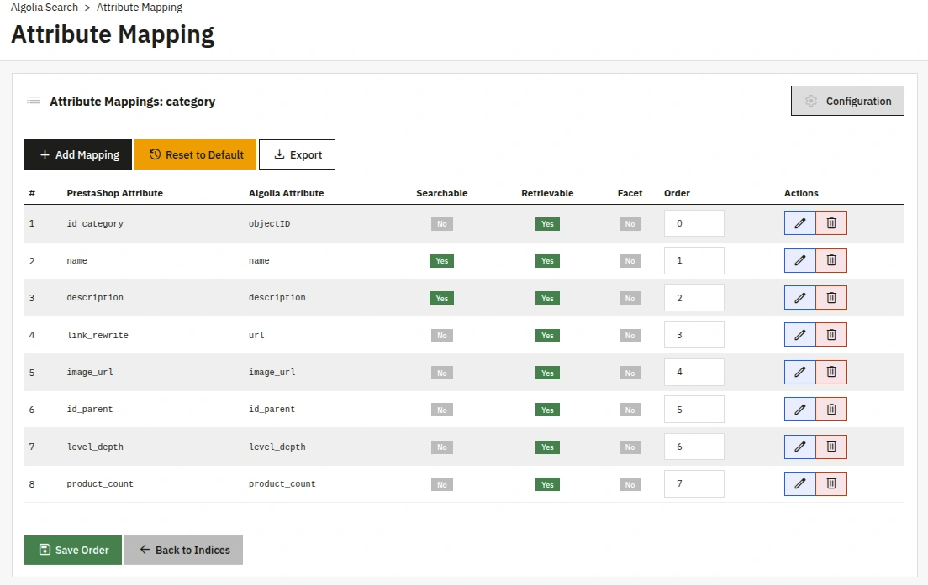Delete the id_parent mapping row
This screenshot has height=585, width=928.
(x=831, y=410)
